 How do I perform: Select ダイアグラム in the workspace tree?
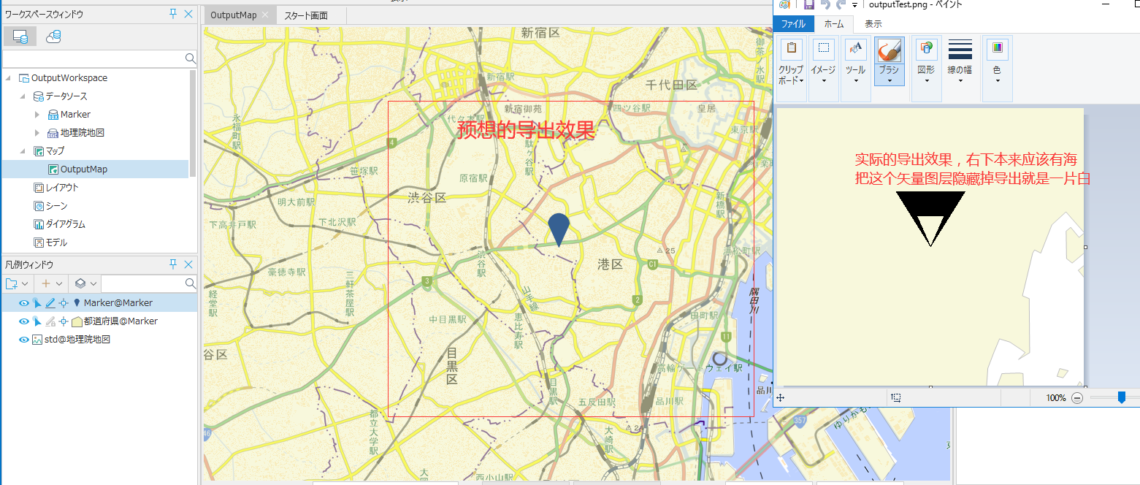point(66,224)
